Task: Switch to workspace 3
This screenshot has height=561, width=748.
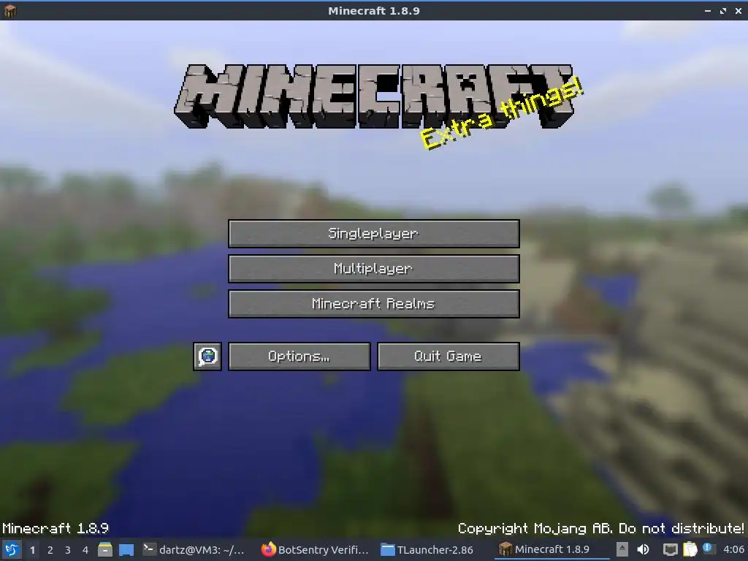Action: click(68, 550)
